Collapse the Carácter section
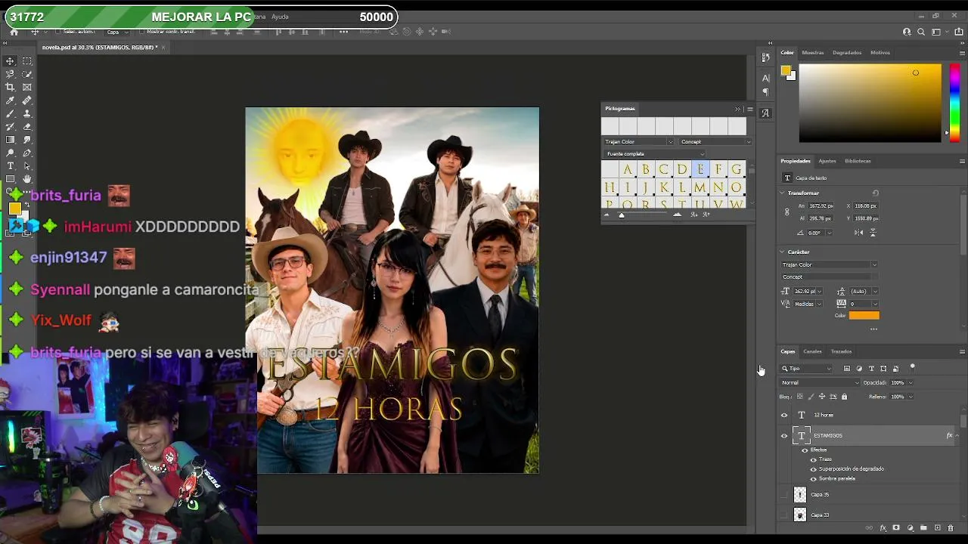Image resolution: width=968 pixels, height=544 pixels. [783, 252]
